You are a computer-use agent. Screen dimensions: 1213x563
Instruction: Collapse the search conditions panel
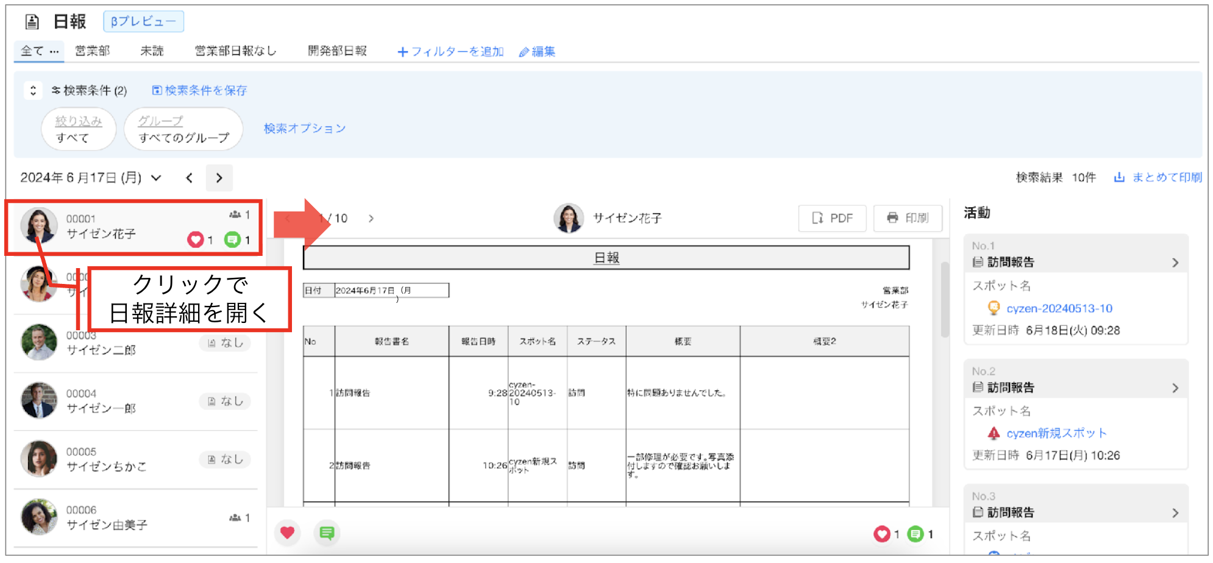pyautogui.click(x=33, y=90)
